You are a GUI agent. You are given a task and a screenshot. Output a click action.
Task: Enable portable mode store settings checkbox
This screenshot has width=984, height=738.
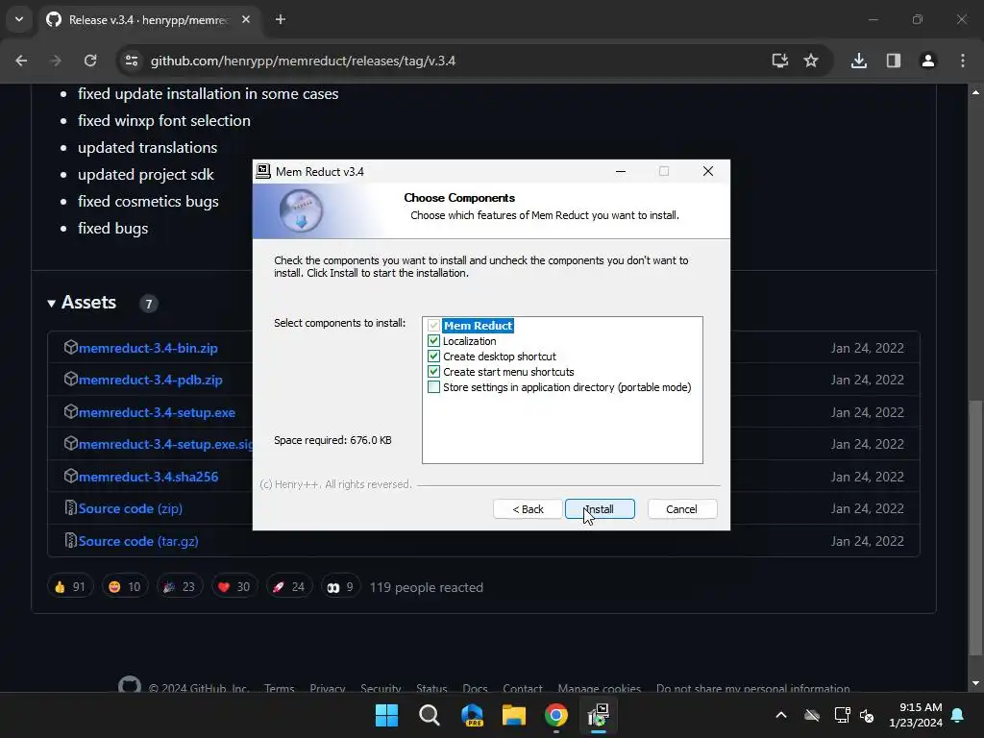coord(433,387)
